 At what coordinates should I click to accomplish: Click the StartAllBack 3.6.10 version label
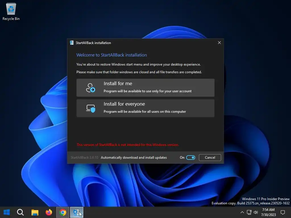coord(84,157)
